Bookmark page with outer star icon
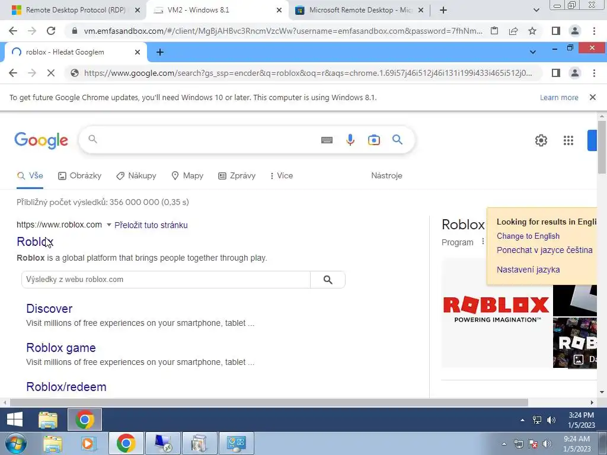 (532, 31)
